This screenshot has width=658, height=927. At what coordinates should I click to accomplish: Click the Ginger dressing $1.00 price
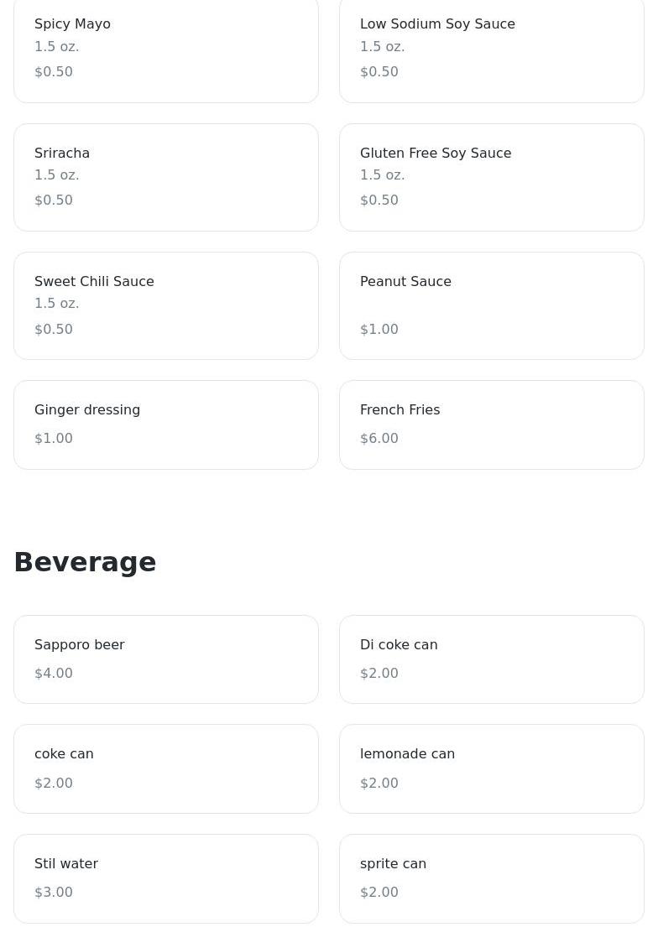pyautogui.click(x=54, y=438)
